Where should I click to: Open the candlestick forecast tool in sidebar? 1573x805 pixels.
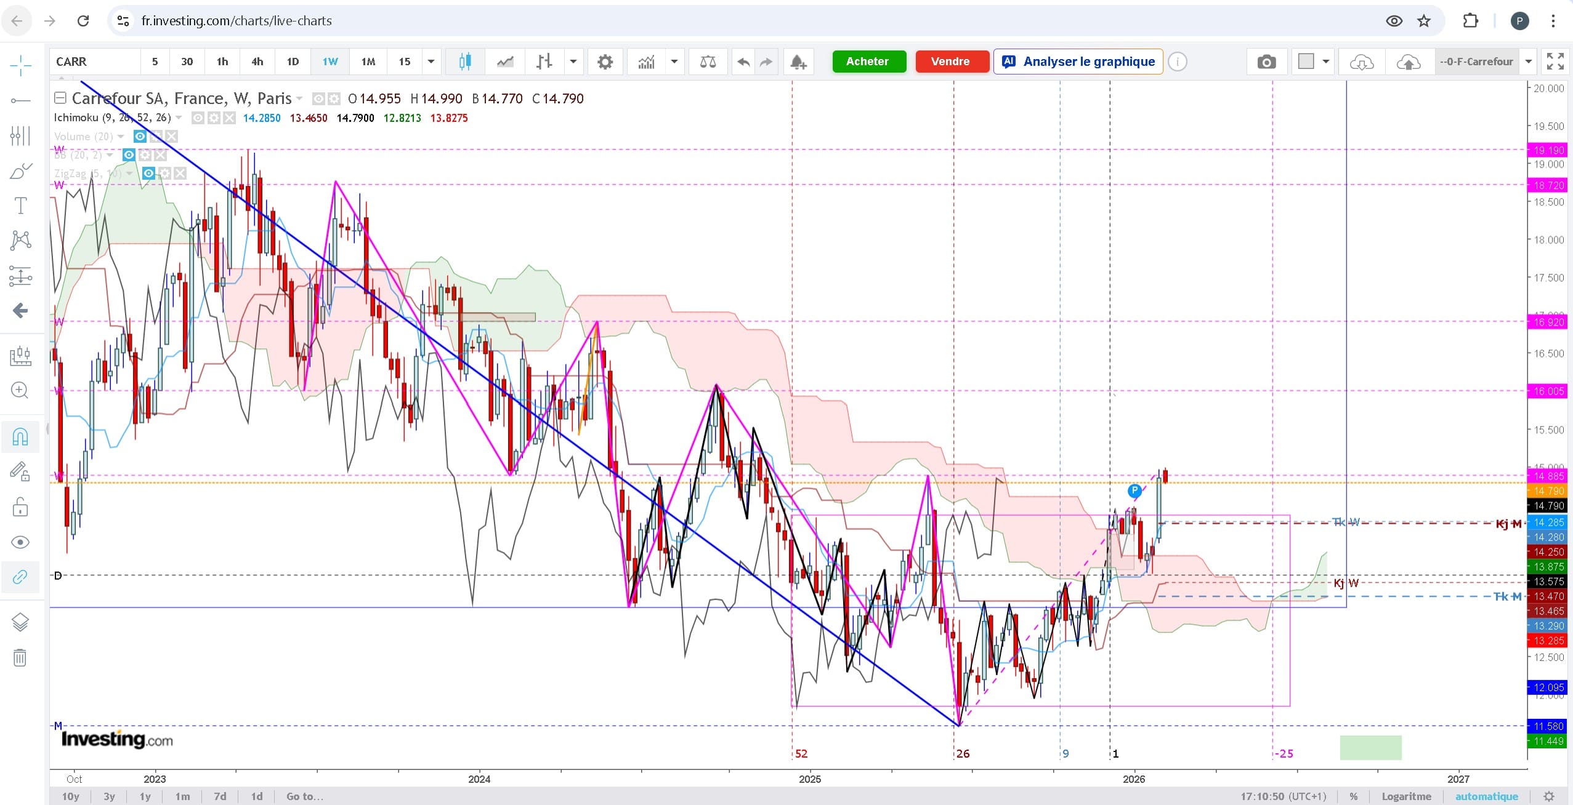(20, 355)
